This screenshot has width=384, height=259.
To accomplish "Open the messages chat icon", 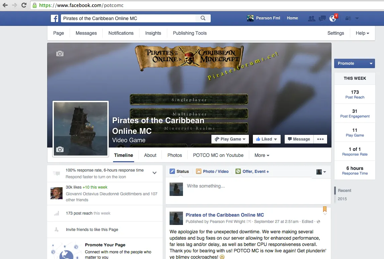I will [322, 18].
